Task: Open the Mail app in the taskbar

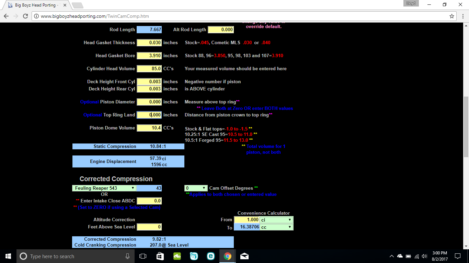Action: (x=244, y=256)
